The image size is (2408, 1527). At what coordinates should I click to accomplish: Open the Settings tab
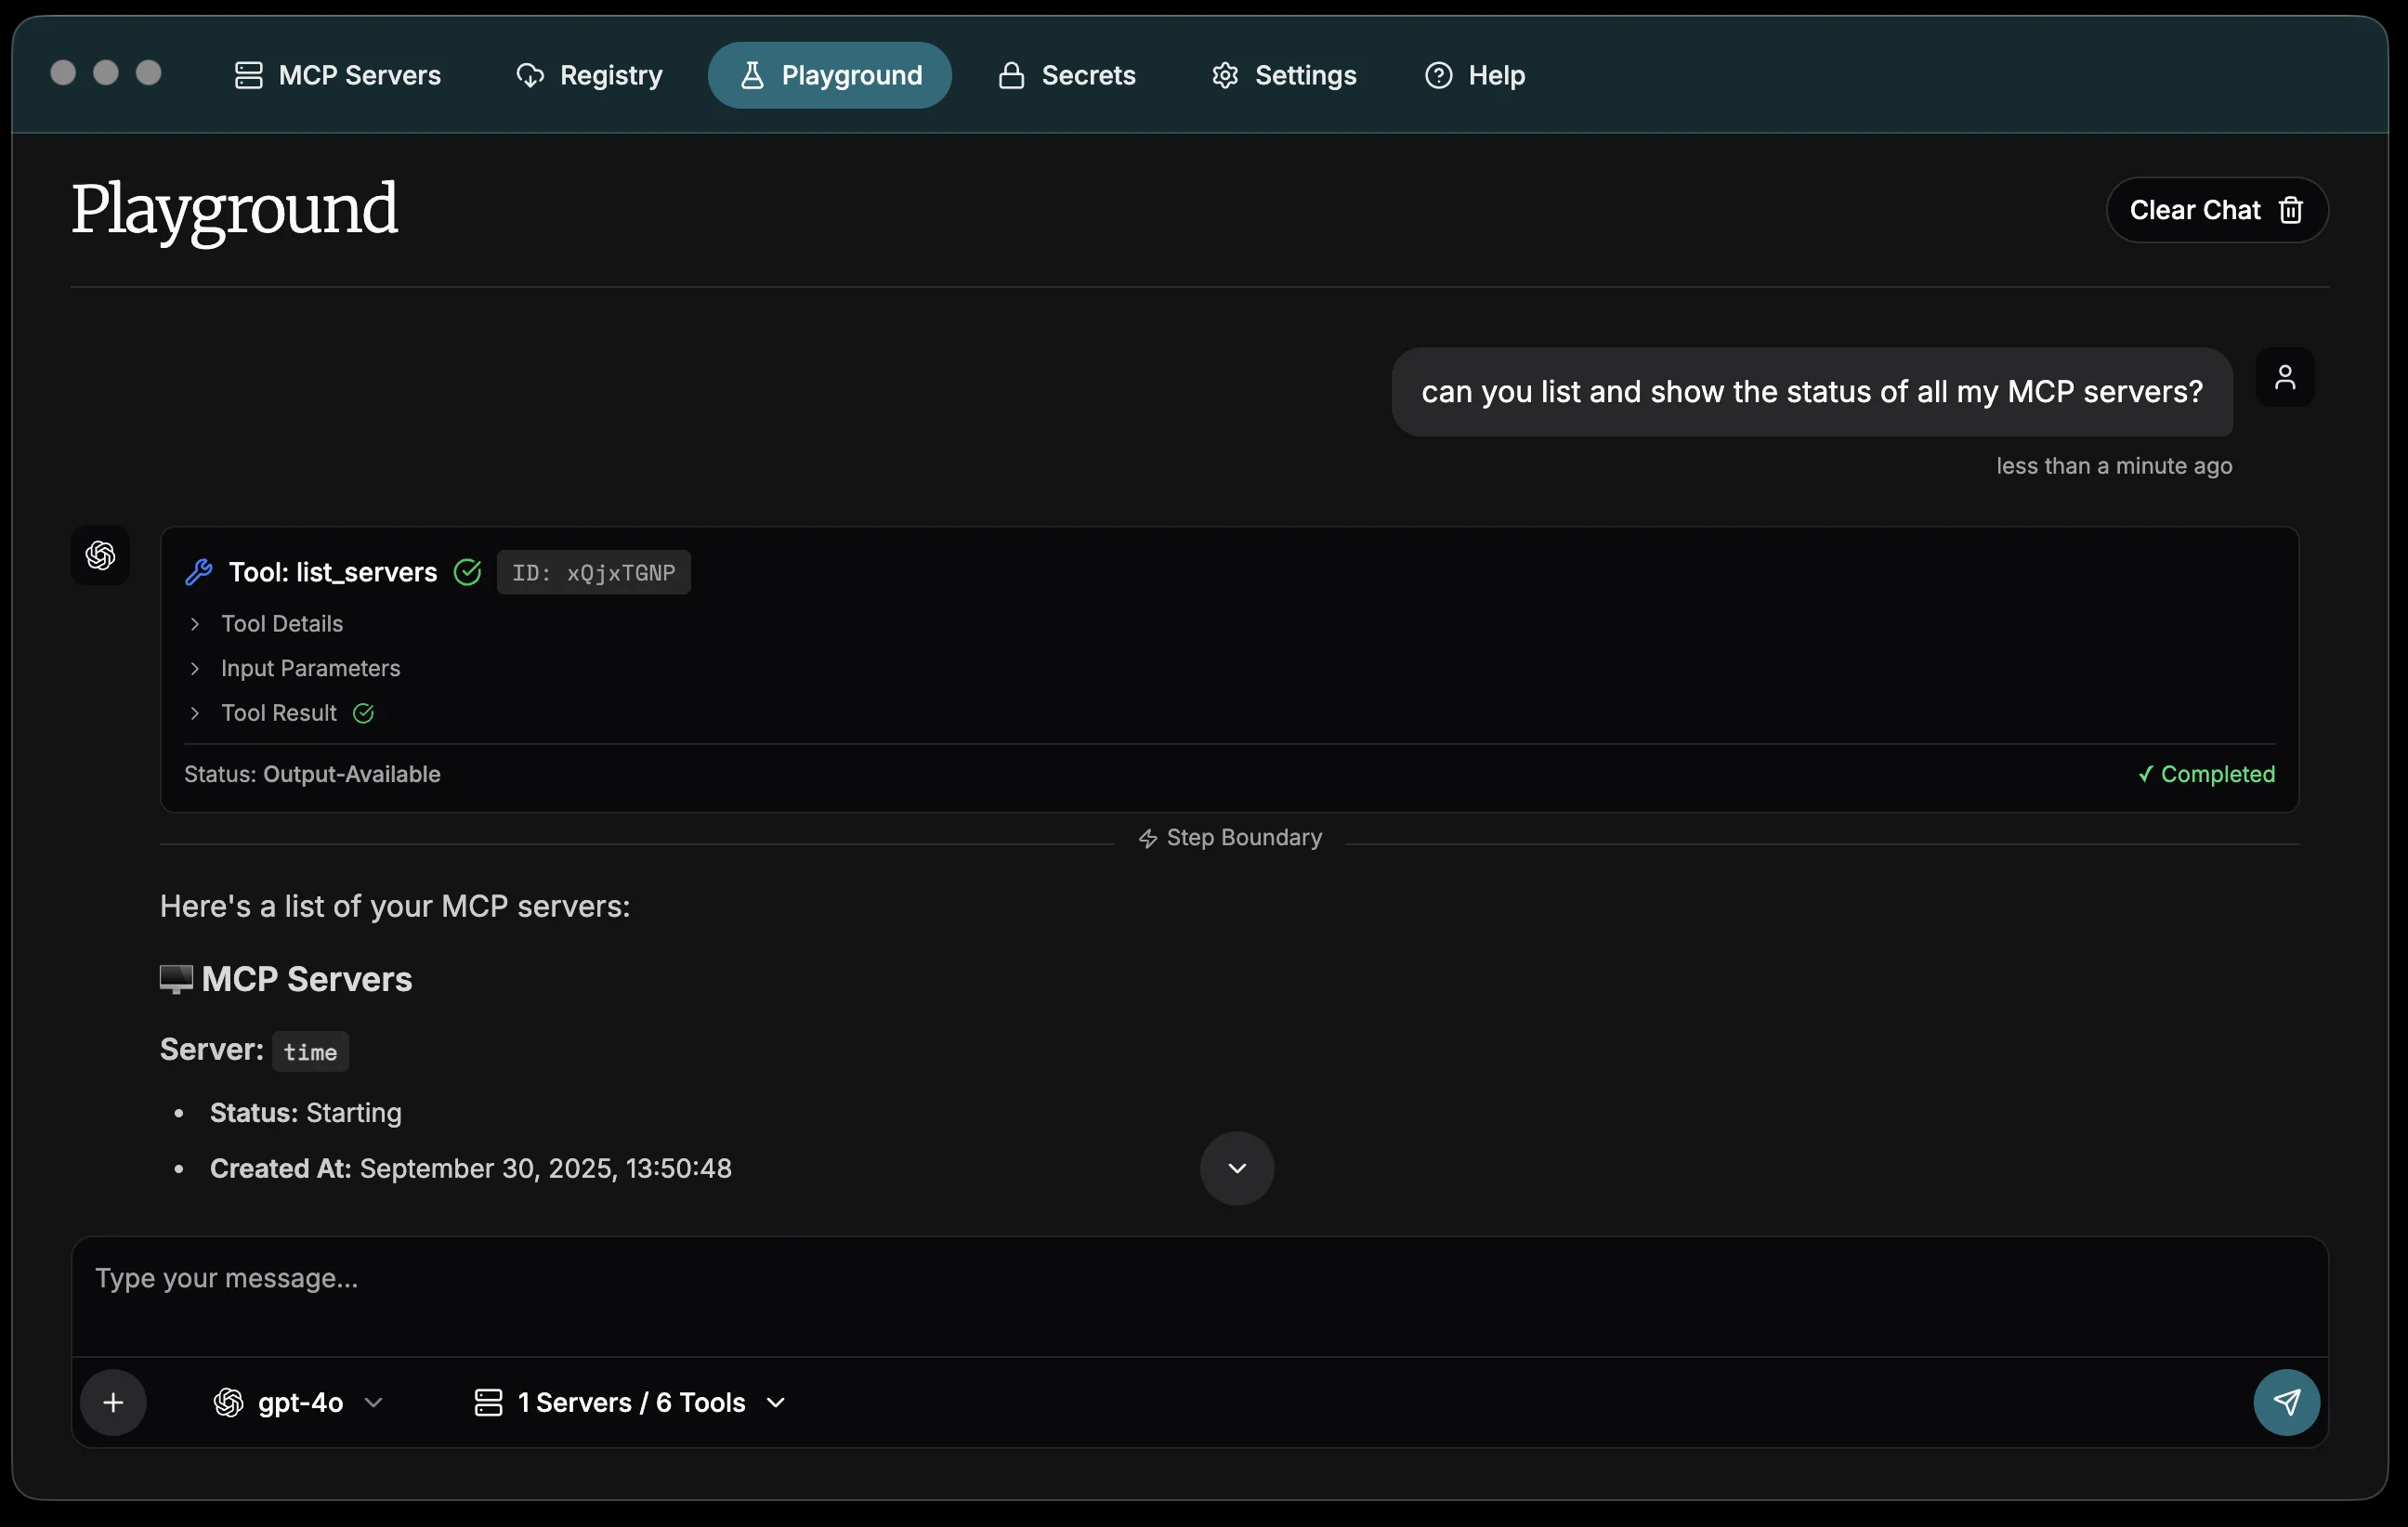(1283, 75)
